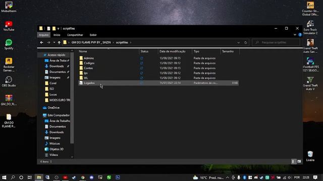Go forward in File Explorer

tap(48, 42)
